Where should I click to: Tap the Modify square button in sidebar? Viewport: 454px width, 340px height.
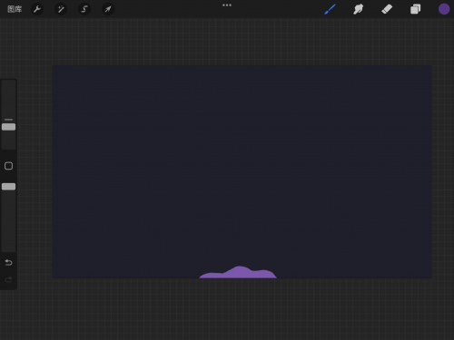click(x=8, y=166)
